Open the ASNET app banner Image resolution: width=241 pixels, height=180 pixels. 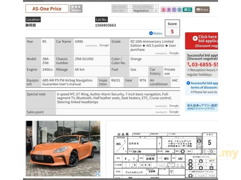tap(202, 107)
